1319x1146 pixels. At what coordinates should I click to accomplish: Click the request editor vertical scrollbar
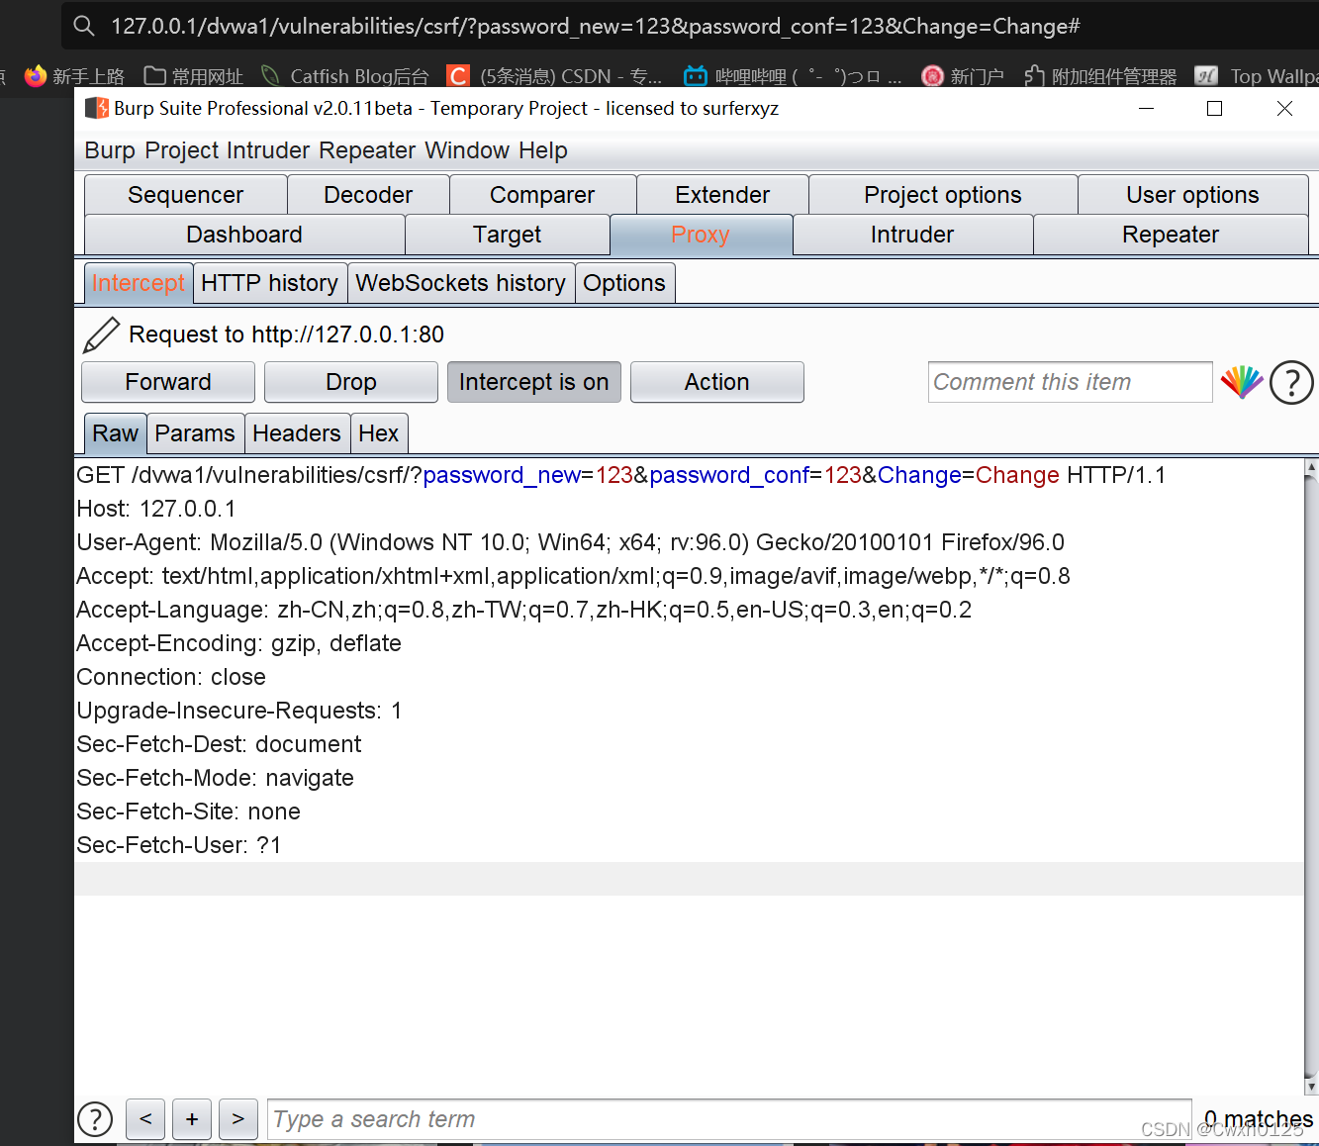(1312, 776)
